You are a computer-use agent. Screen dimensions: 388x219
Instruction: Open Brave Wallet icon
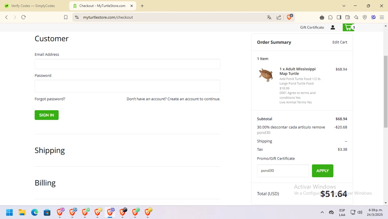[347, 17]
